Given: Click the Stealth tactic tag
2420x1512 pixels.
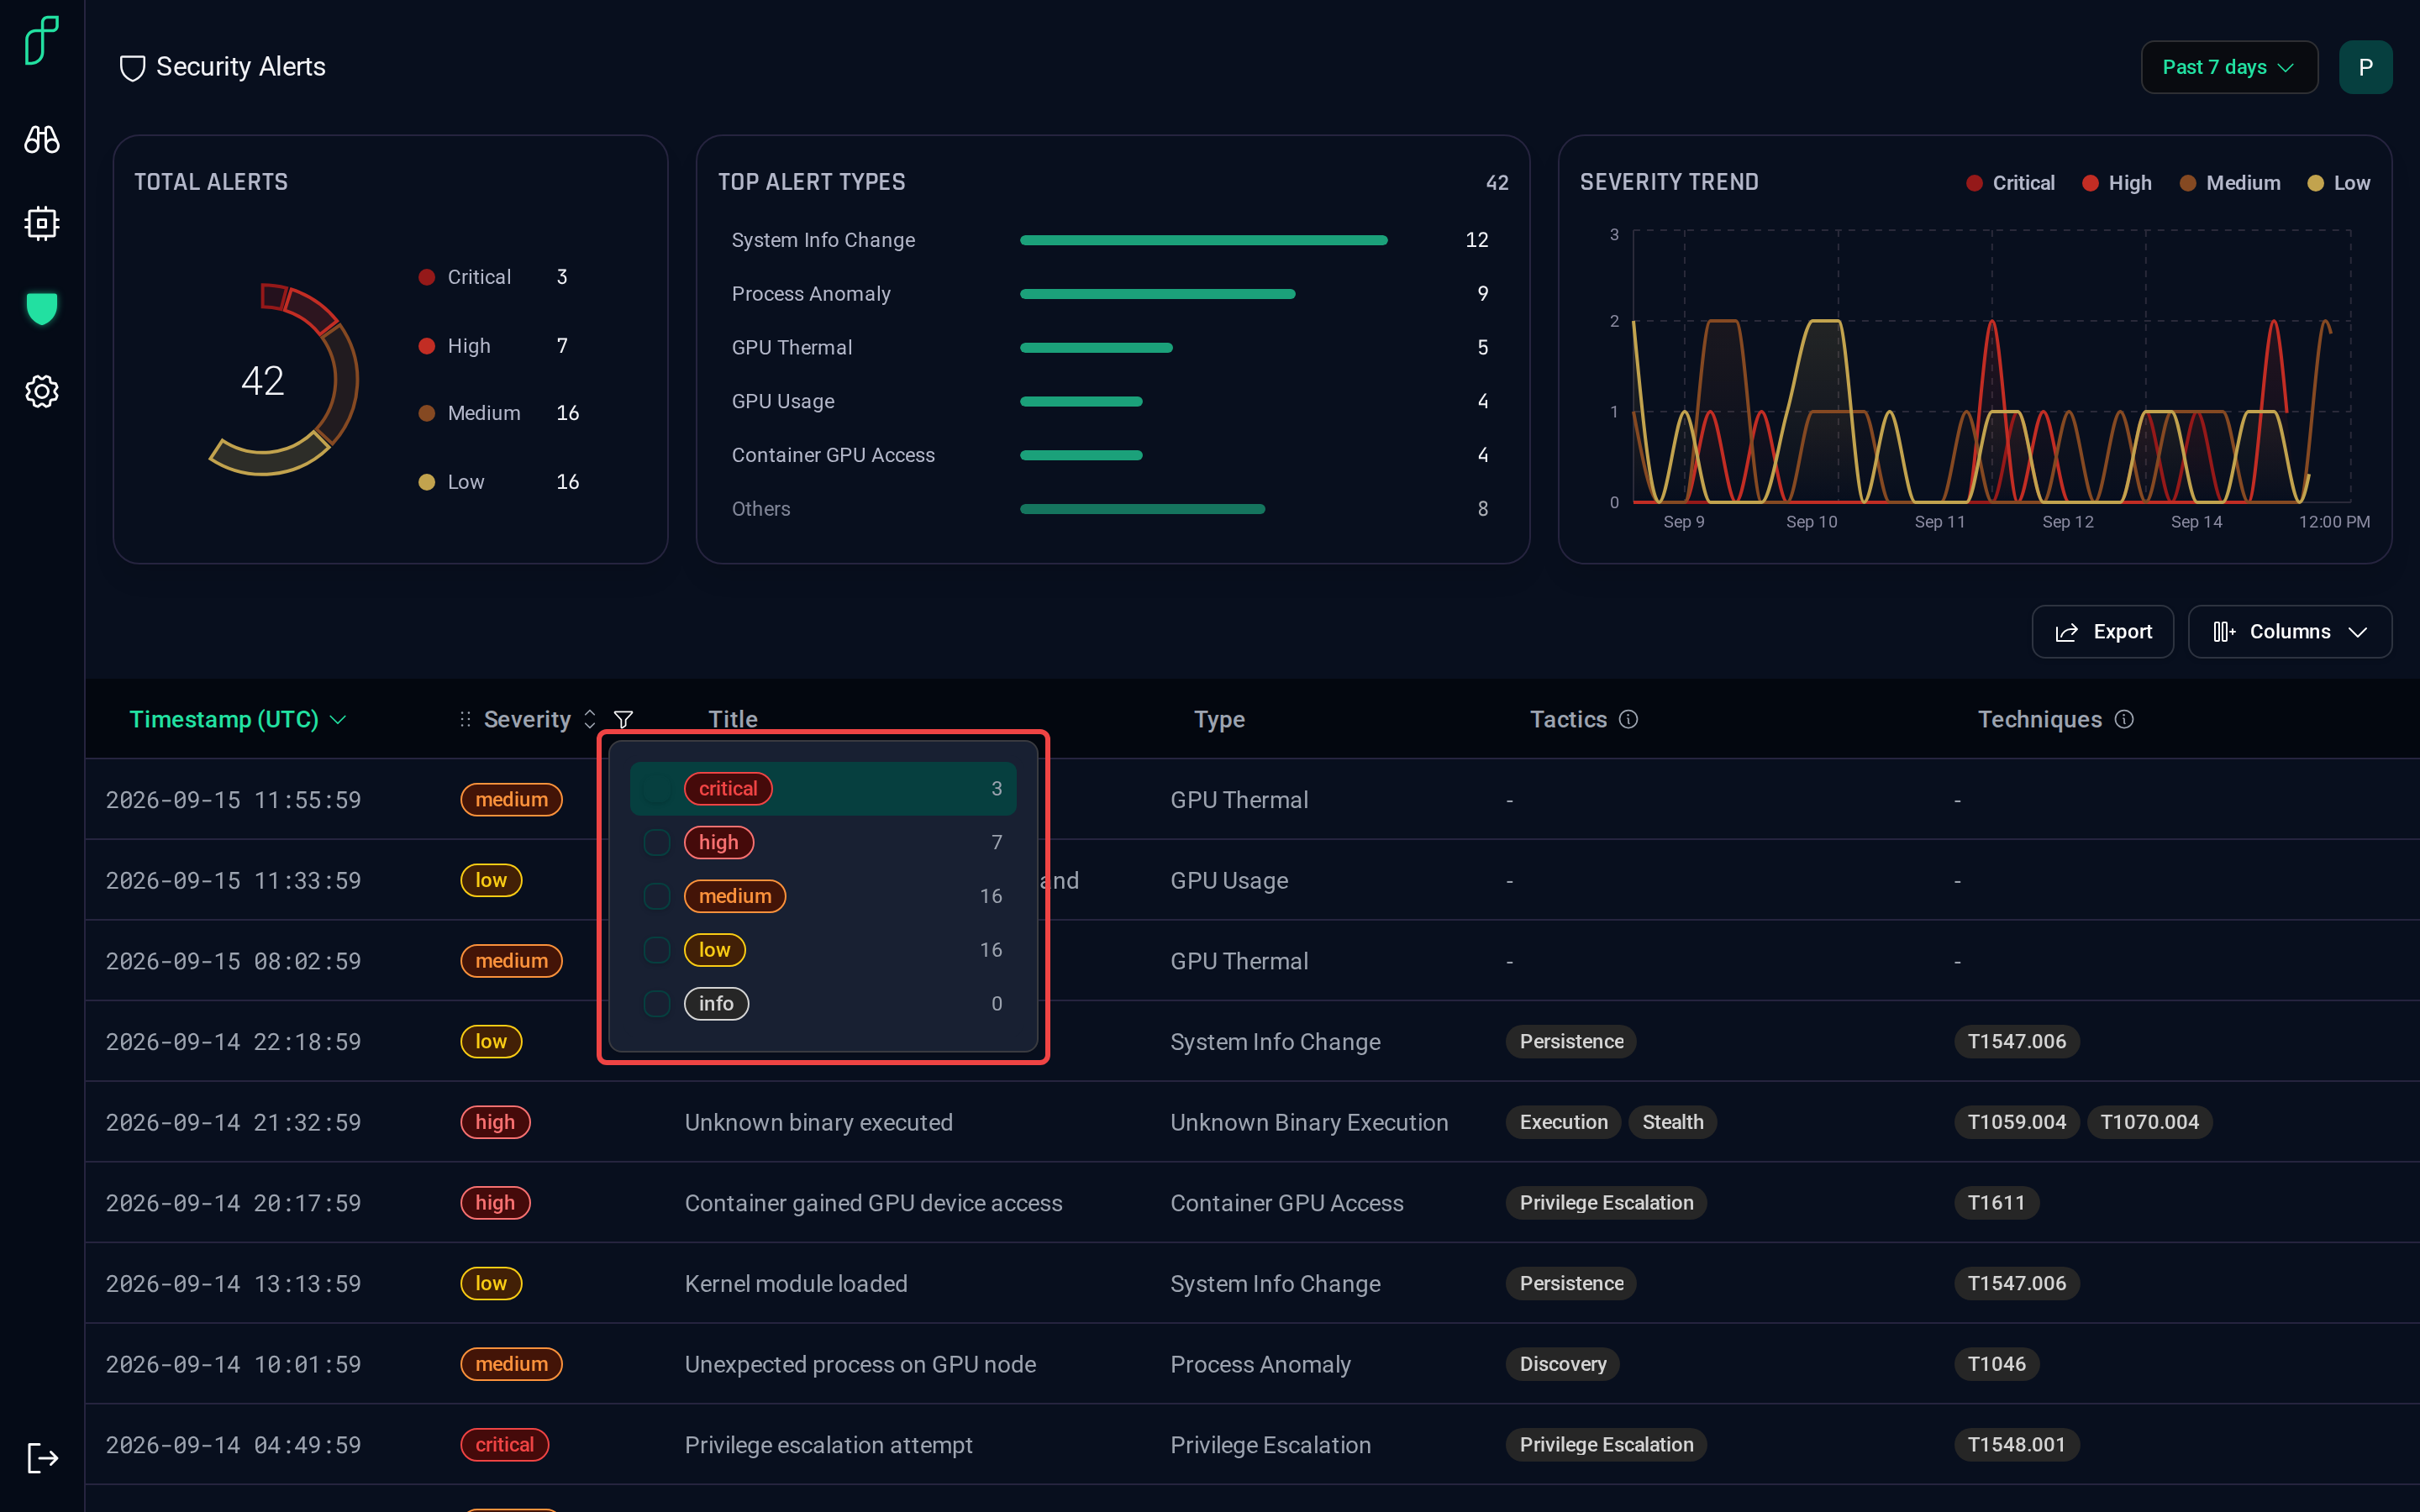Looking at the screenshot, I should coord(1672,1122).
